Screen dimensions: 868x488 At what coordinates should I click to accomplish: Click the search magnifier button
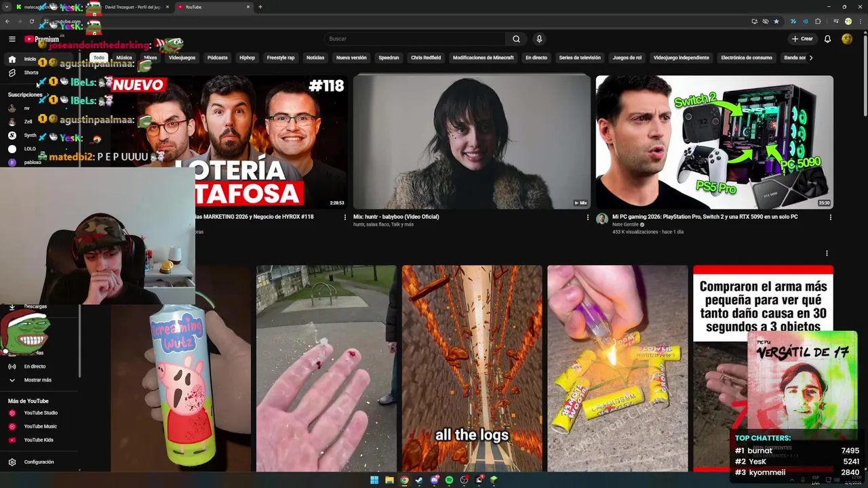point(516,39)
